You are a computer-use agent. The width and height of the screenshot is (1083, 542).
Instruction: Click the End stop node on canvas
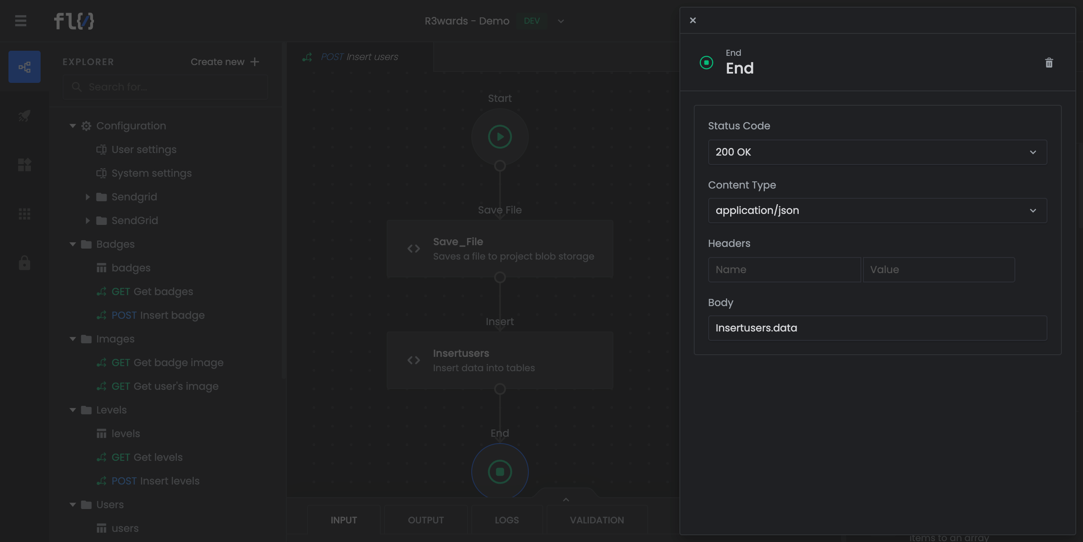[500, 471]
